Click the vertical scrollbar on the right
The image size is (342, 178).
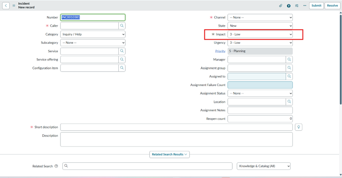click(341, 59)
